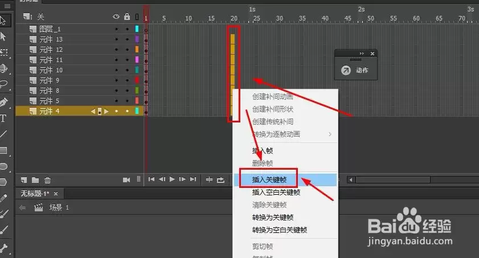Close the 无标题-1* document tab
This screenshot has height=258, width=479.
tap(56, 194)
